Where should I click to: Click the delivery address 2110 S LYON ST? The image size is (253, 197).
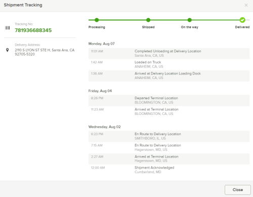pos(45,52)
